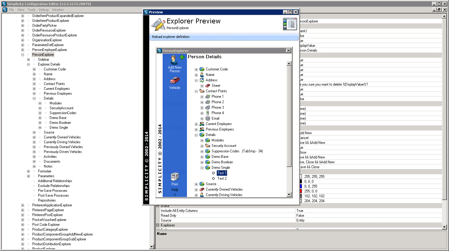Click the Customer Code globe icon
The width and height of the screenshot is (449, 251).
[x=202, y=69]
